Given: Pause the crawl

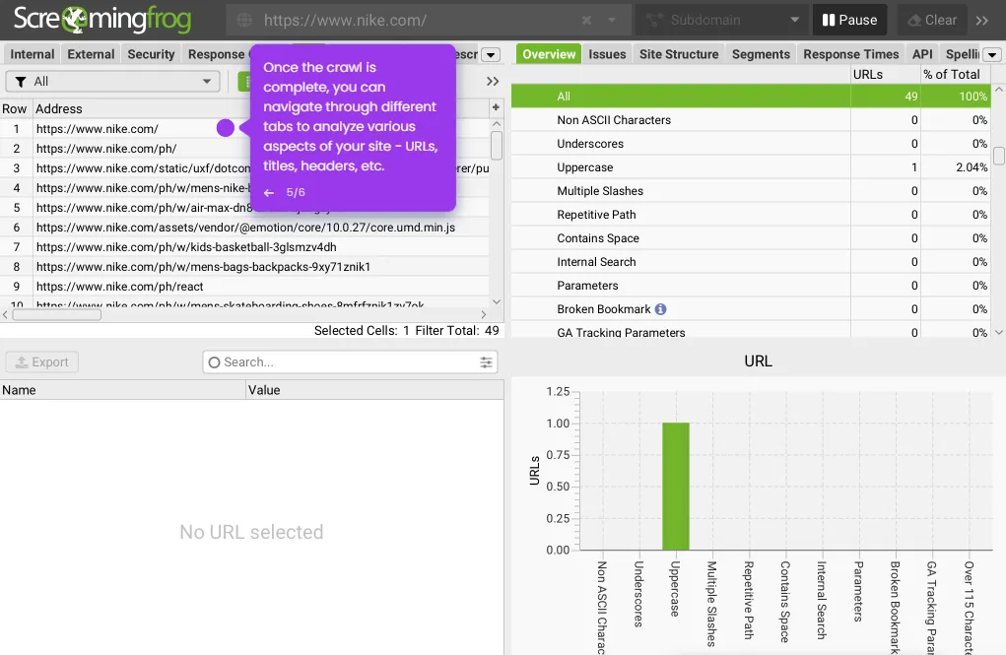Looking at the screenshot, I should 849,20.
